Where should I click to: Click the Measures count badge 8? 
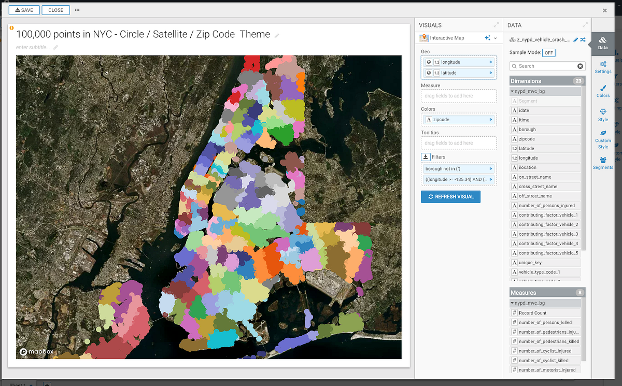(579, 293)
